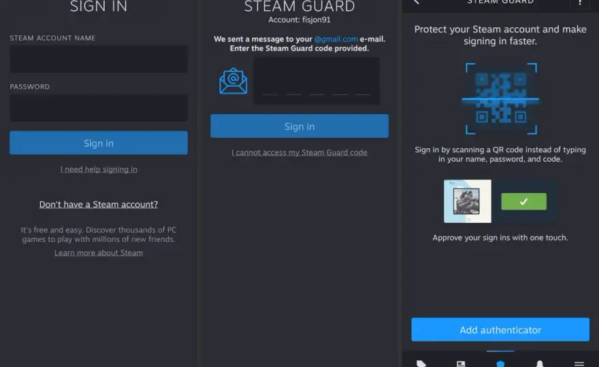Image resolution: width=599 pixels, height=367 pixels.
Task: Tap the question mark help icon
Action: click(580, 3)
